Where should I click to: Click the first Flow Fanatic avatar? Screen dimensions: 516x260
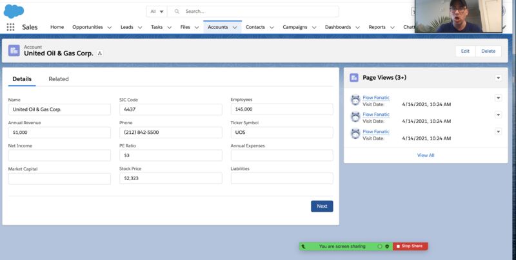355,100
